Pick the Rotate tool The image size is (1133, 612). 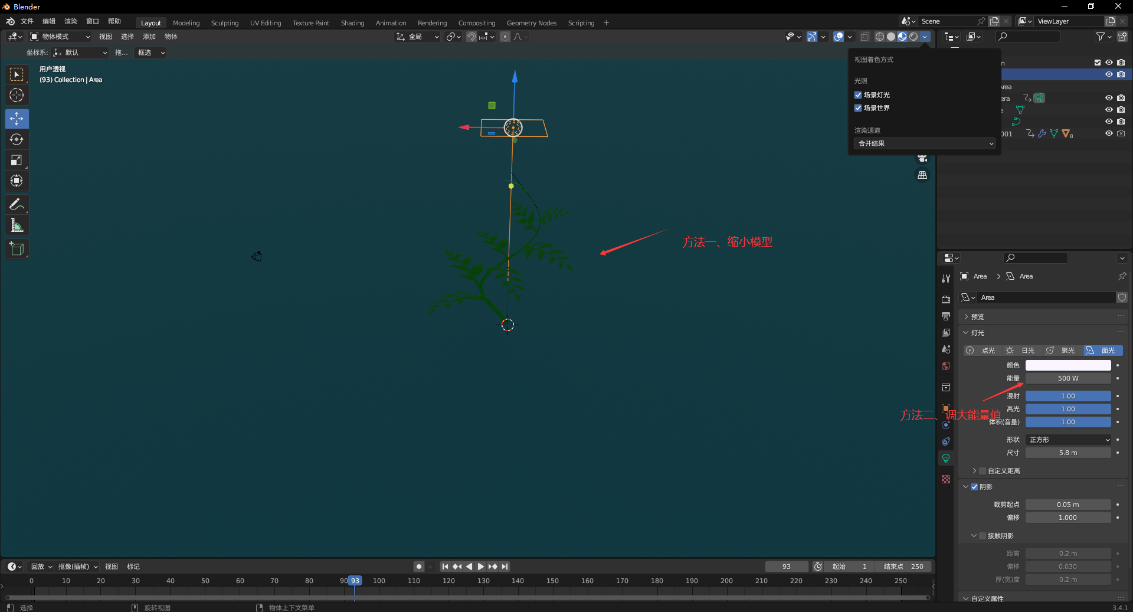click(x=17, y=139)
